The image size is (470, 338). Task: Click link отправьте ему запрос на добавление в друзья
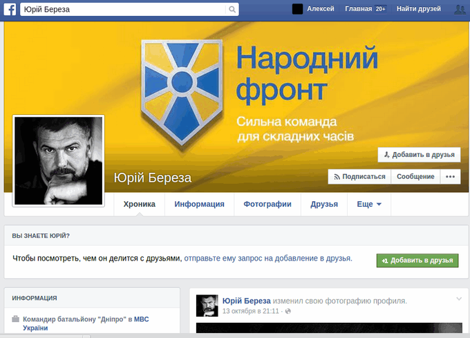(268, 259)
